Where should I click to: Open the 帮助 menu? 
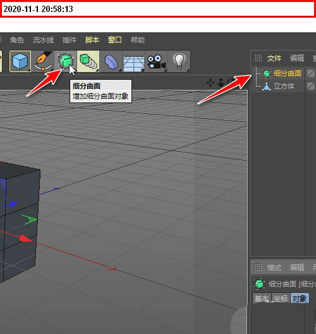138,40
